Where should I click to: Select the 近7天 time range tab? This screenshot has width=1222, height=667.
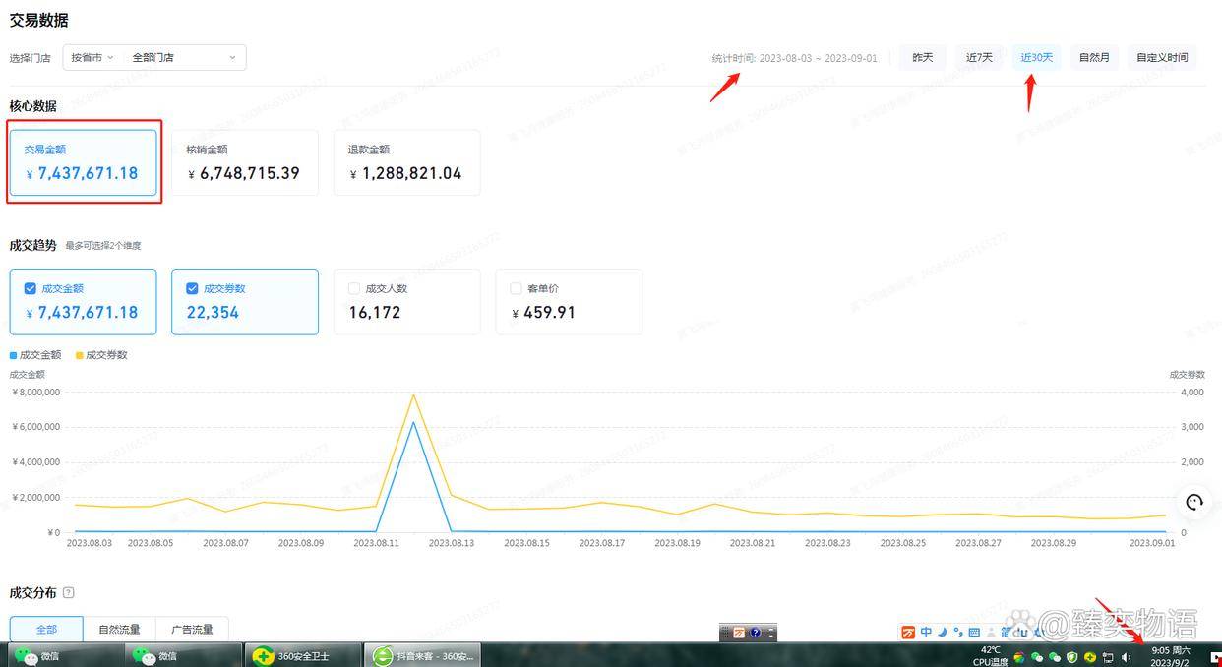point(979,57)
